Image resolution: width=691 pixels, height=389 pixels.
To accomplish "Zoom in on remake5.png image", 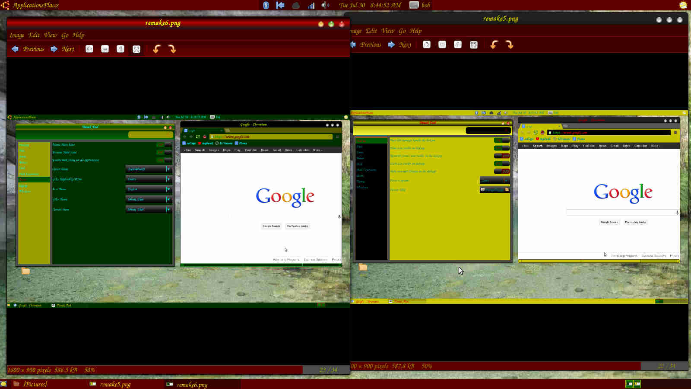I will tap(427, 45).
